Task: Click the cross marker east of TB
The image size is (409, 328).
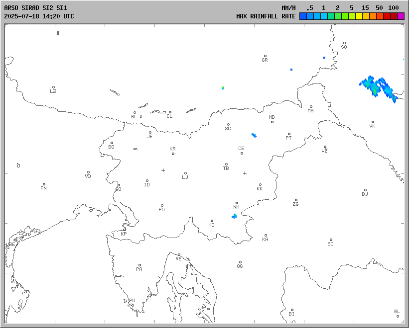Action: (x=245, y=173)
